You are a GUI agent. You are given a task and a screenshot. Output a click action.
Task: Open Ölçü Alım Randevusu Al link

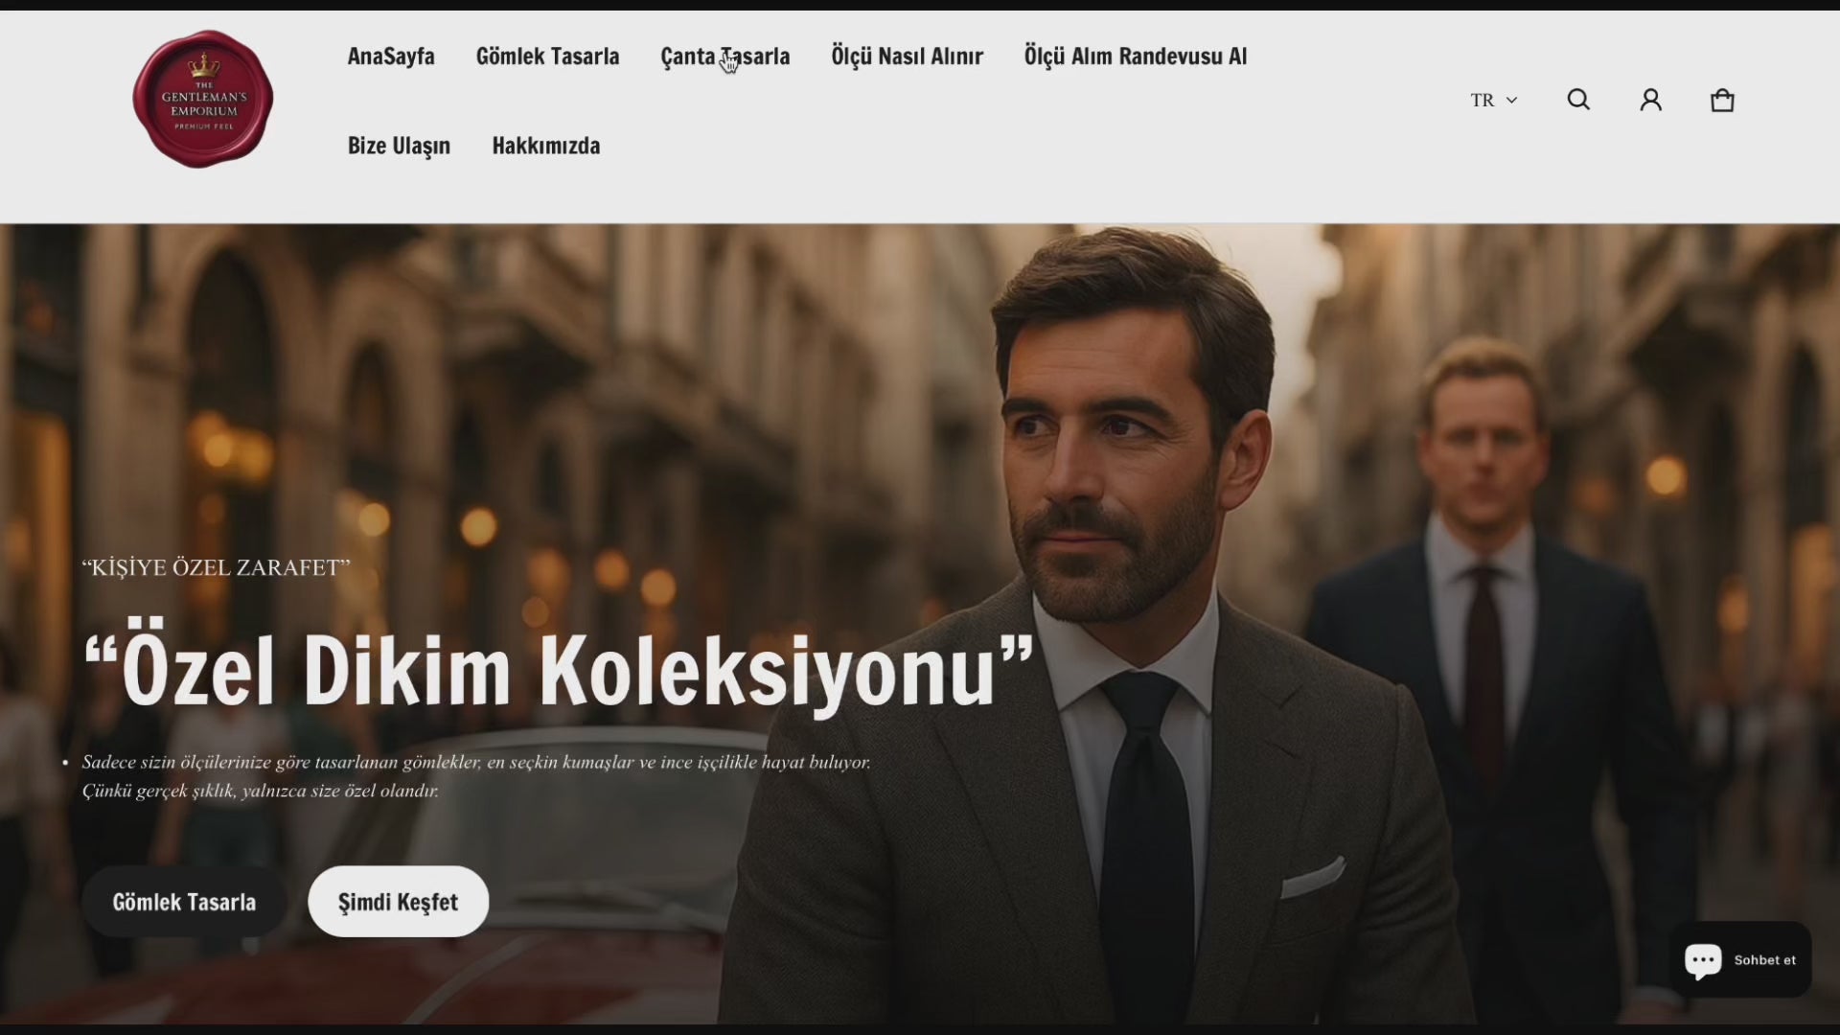pos(1135,57)
